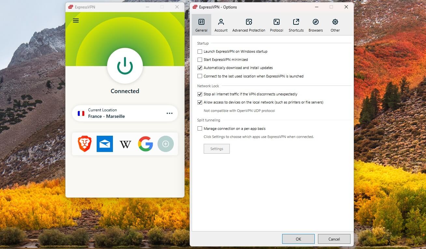The height and width of the screenshot is (249, 426).
Task: Click 'Click Settings to choose which apps' text
Action: pos(259,137)
